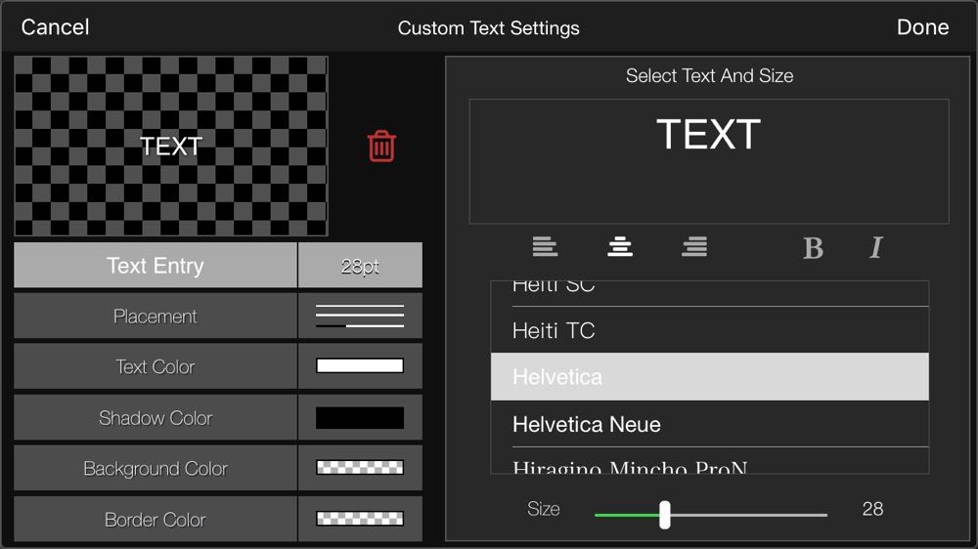Open the Placement lines icon
Viewport: 978px width, 549px height.
point(360,317)
